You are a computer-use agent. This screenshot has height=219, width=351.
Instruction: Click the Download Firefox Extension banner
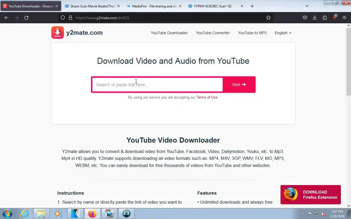(x=310, y=195)
